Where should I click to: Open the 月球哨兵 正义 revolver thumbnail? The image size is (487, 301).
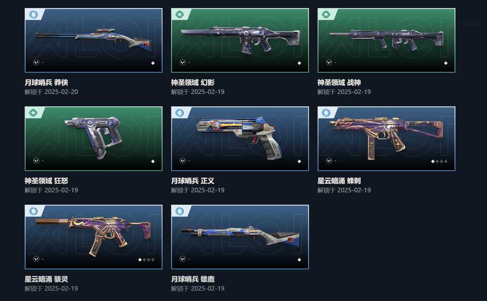tap(240, 139)
